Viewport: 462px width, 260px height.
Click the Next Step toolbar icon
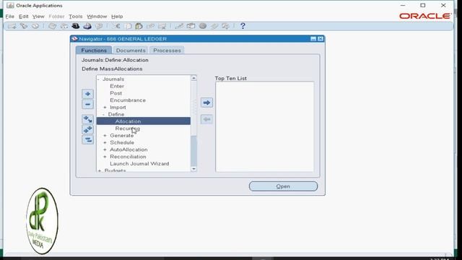tap(64, 26)
